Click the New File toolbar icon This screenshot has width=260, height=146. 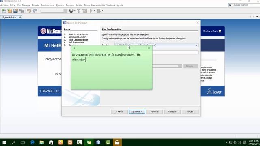[x=4, y=11]
